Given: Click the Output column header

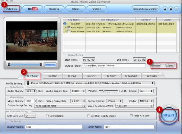Looking at the screenshot, I should pos(168,20).
